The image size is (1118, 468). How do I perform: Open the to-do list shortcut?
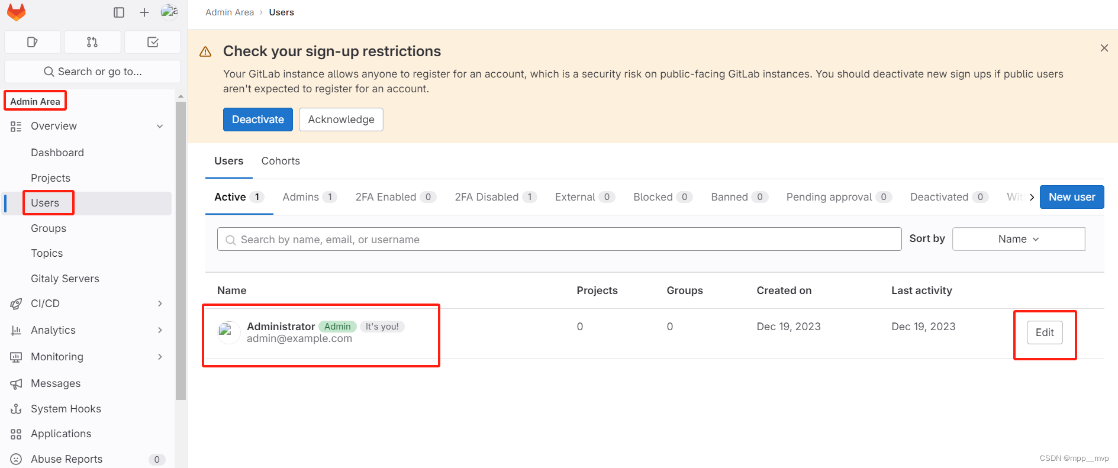tap(153, 42)
